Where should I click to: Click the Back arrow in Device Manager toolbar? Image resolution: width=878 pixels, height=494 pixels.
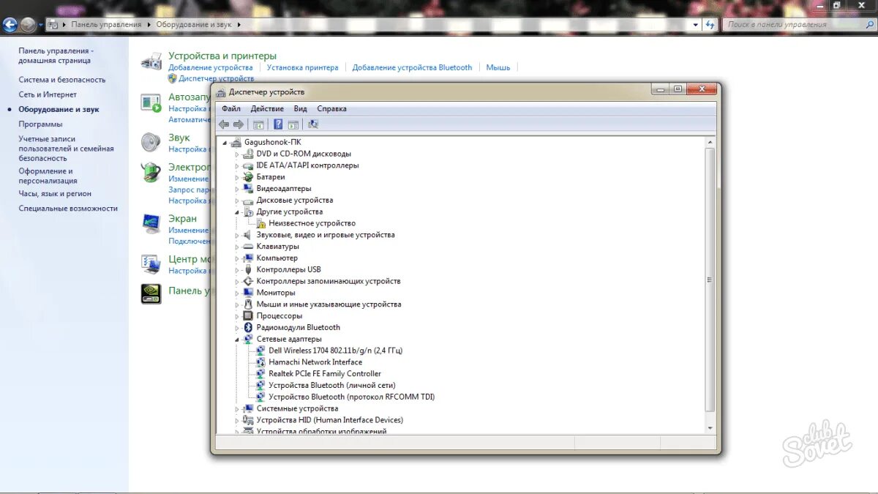[224, 124]
